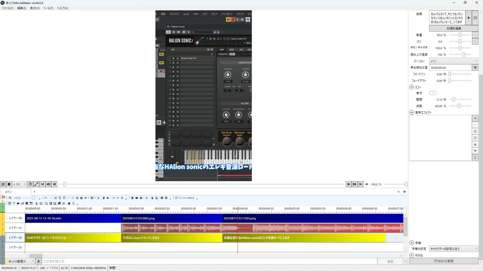
Task: Toggle the echo 有効 switch
Action: tap(433, 93)
